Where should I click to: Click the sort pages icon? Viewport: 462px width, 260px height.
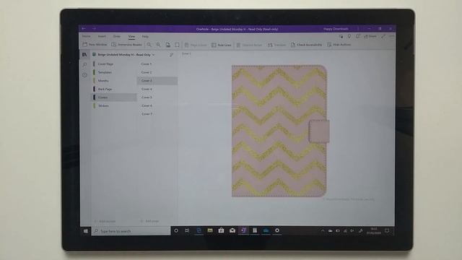[x=172, y=55]
